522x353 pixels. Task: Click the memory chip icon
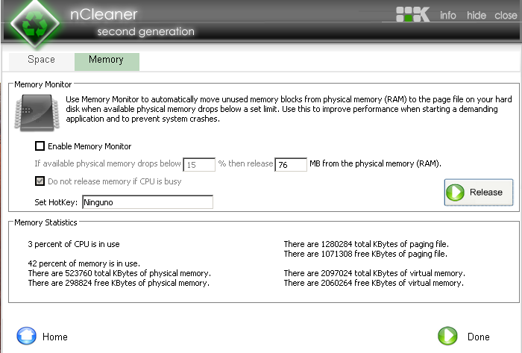point(37,113)
